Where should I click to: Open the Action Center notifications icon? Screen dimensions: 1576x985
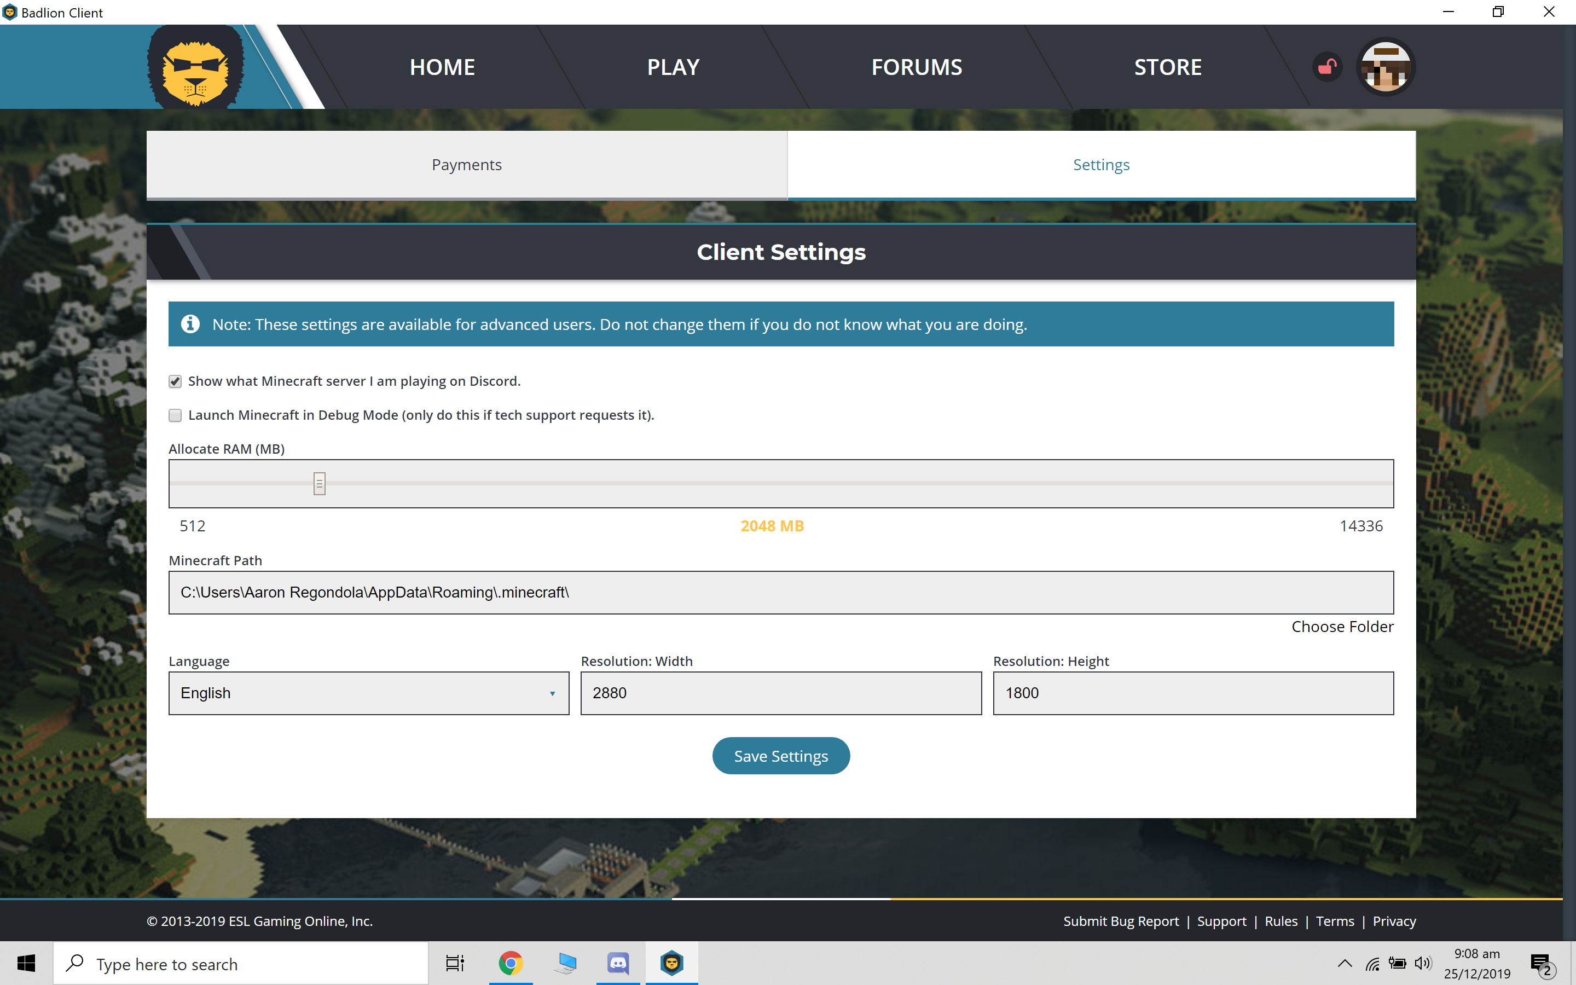point(1542,964)
